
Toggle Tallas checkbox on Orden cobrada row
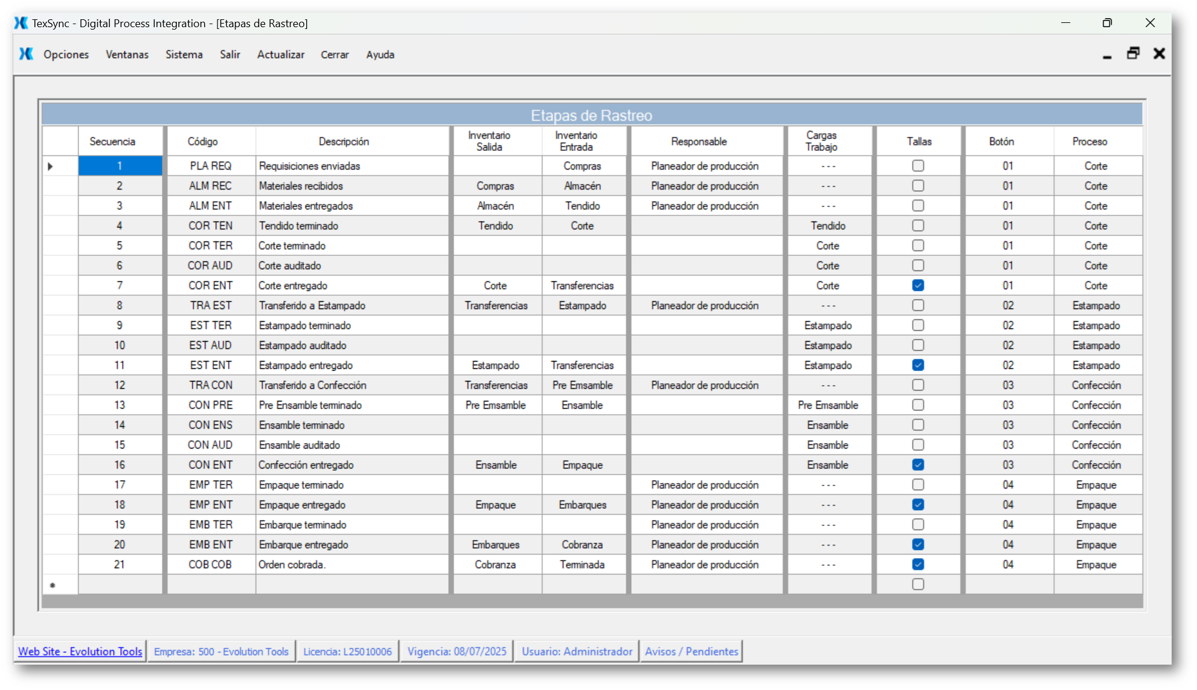coord(918,564)
